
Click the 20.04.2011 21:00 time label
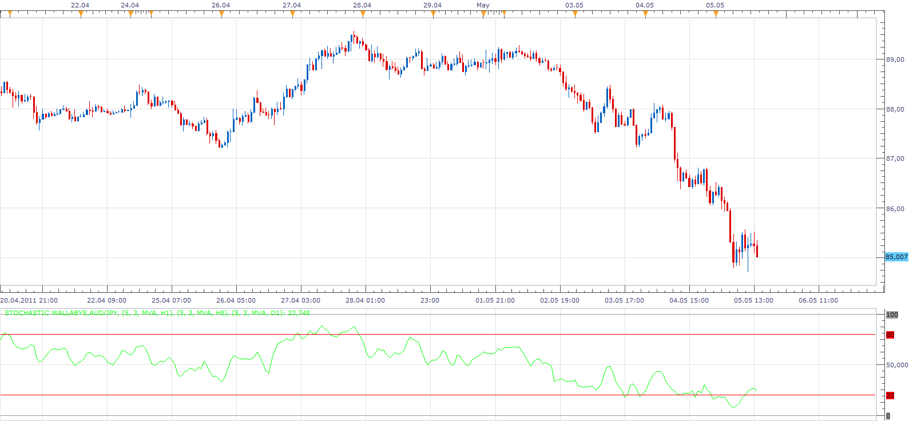click(29, 300)
